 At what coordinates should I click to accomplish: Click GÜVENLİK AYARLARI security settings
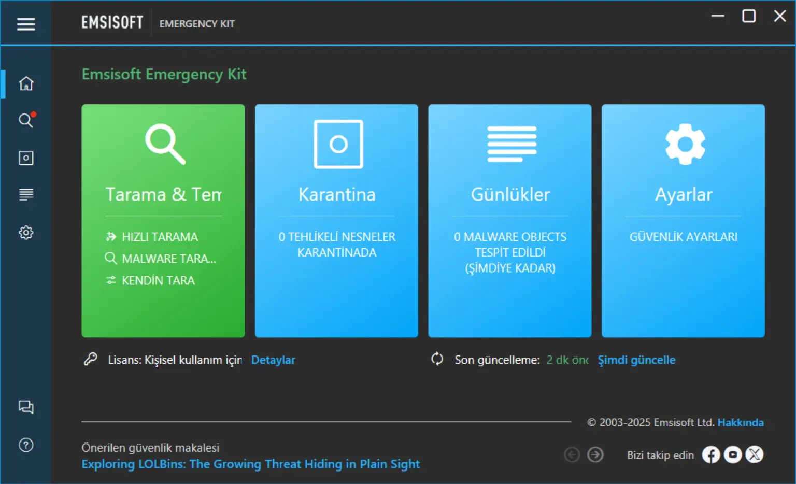[x=684, y=237]
